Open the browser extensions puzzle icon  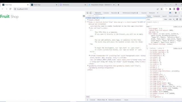pos(170,9)
